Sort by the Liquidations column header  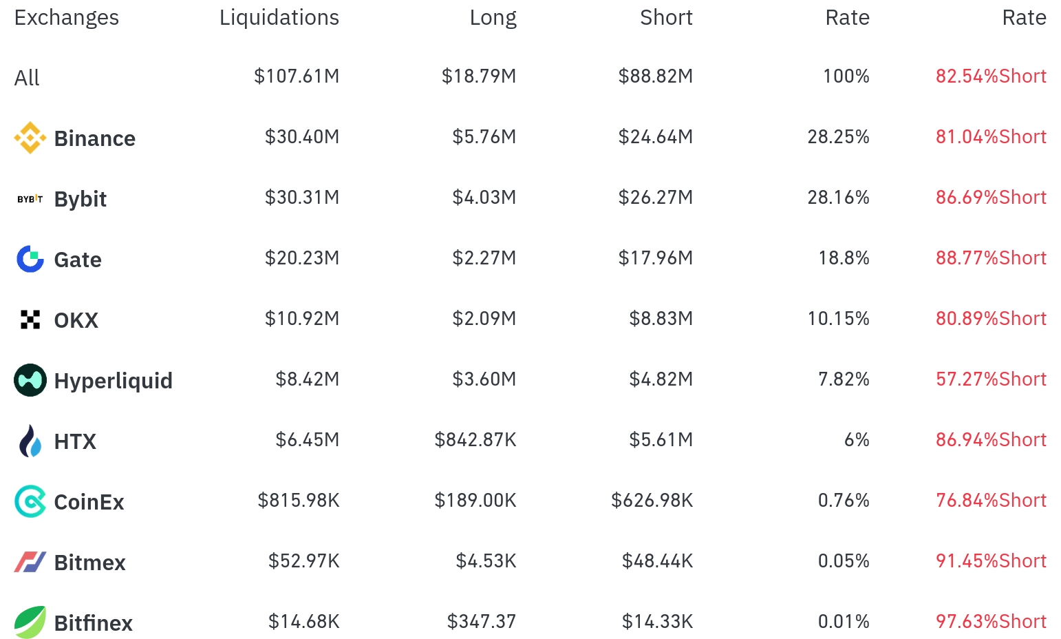279,17
